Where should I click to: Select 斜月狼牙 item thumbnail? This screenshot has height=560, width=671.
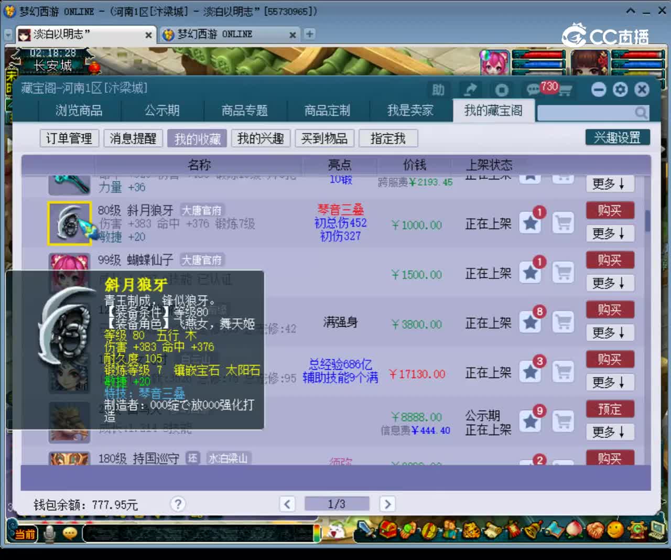tap(70, 223)
